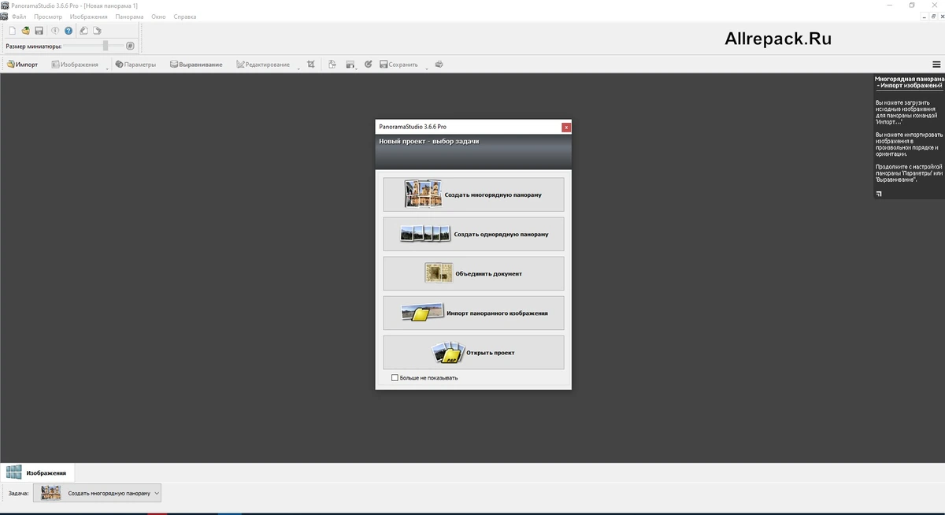This screenshot has height=515, width=945.
Task: Click the export page icon after crop
Action: click(332, 65)
